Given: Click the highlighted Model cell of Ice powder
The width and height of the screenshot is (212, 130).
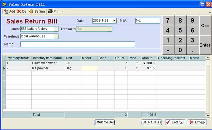Looking at the screenshot, I should pyautogui.click(x=89, y=68).
